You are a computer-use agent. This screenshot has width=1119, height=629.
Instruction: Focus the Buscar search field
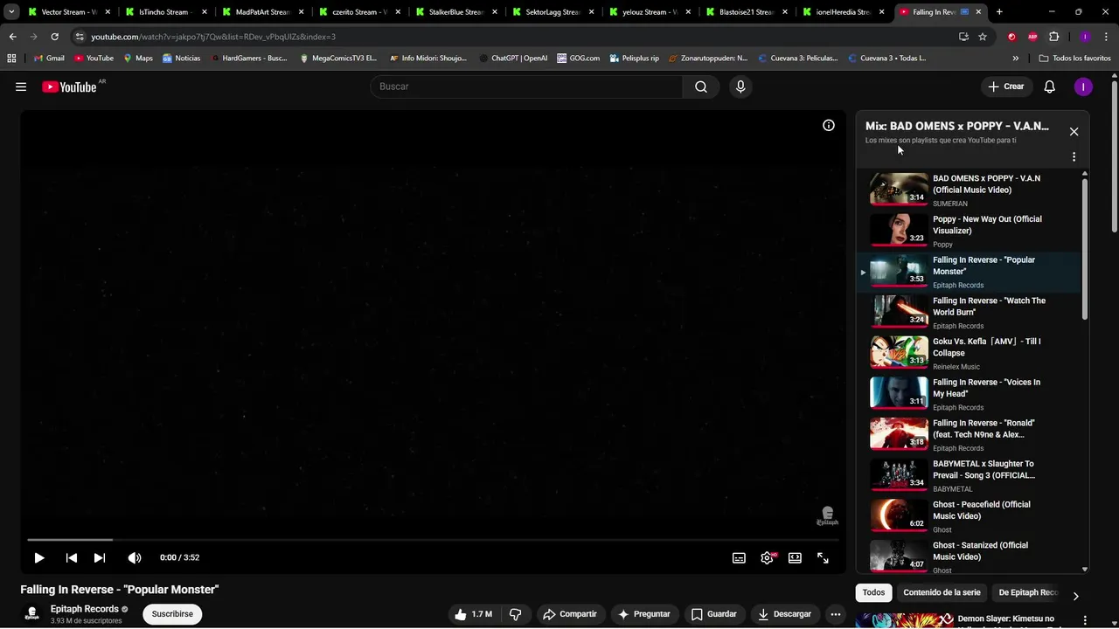tap(526, 86)
